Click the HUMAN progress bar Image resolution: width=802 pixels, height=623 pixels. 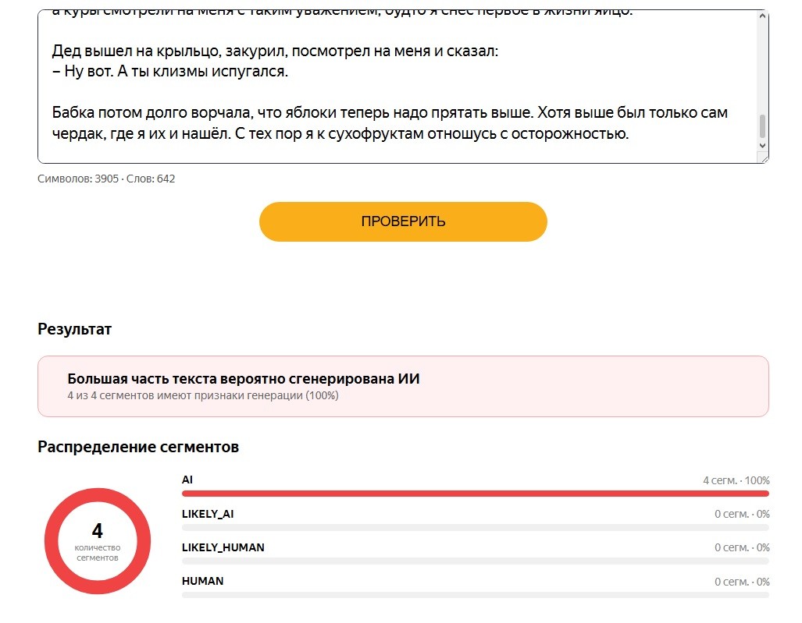[x=475, y=595]
